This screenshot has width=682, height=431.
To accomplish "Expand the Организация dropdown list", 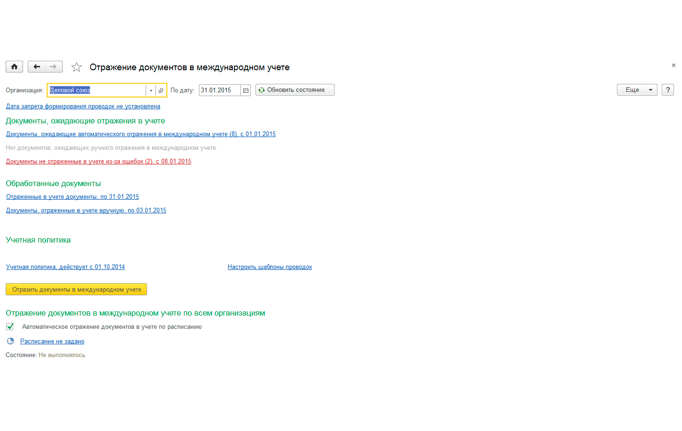I will point(151,90).
